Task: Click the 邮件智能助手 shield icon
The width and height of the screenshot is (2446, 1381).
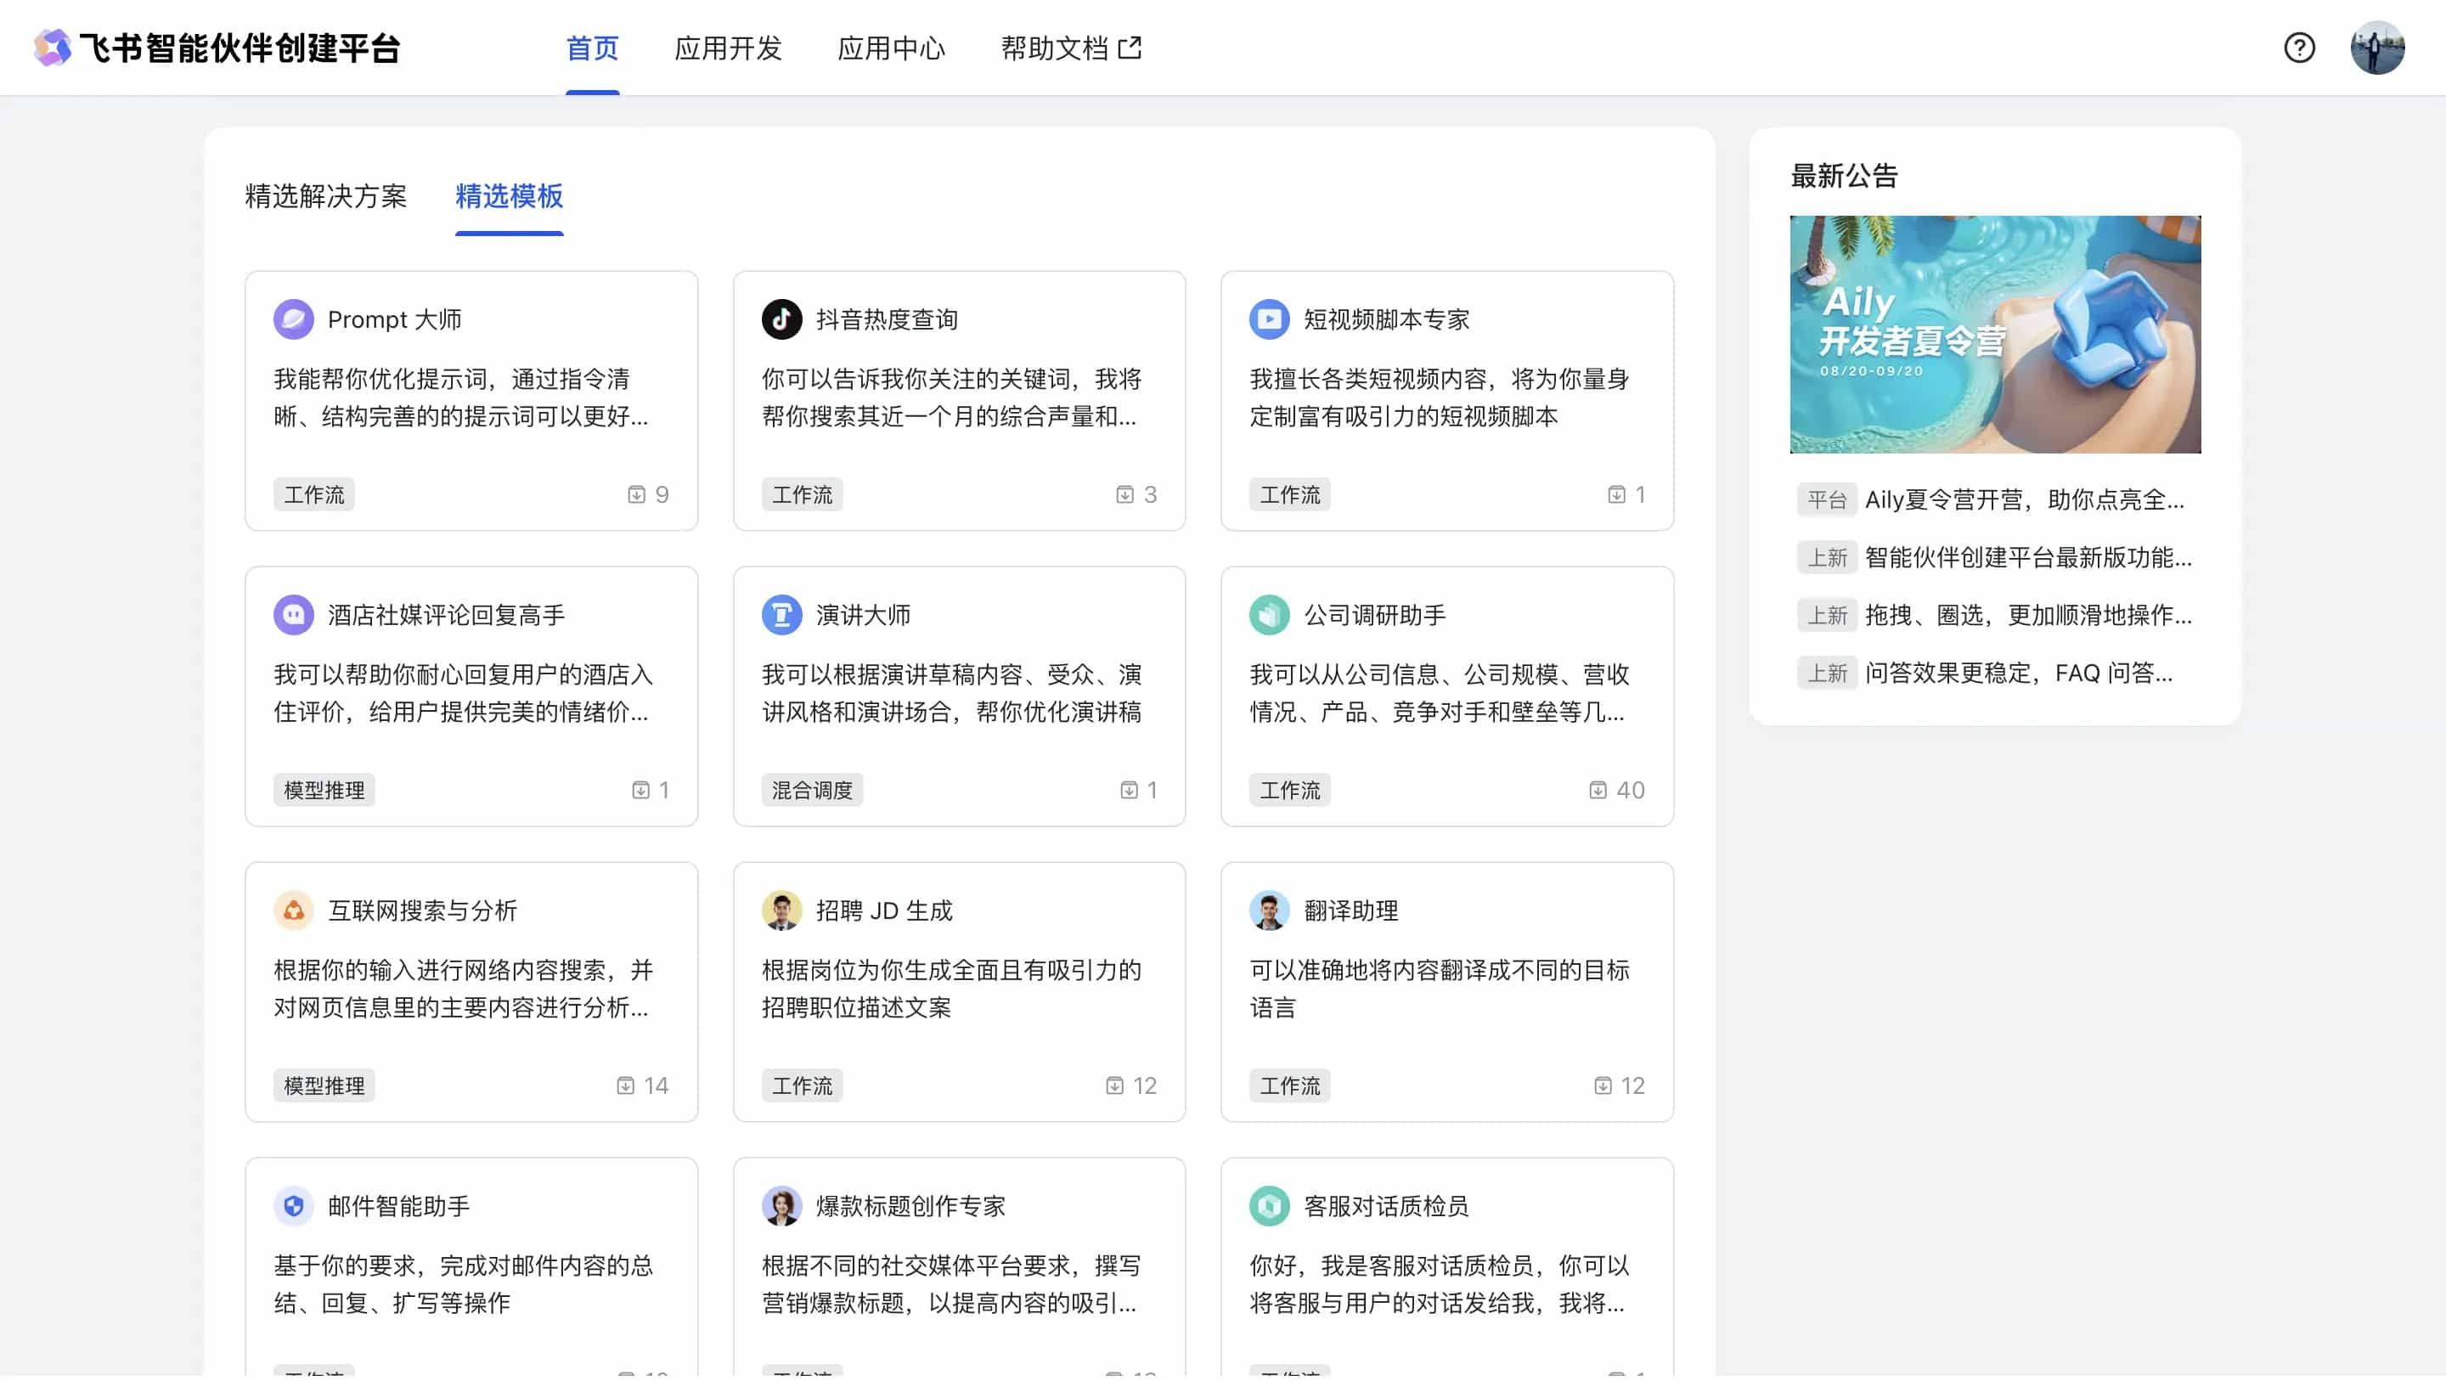Action: click(293, 1205)
